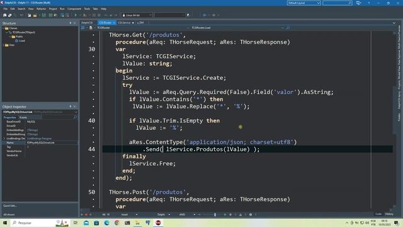This screenshot has width=403, height=227.
Task: Click the View Form toolbar icon
Action: tap(67, 15)
